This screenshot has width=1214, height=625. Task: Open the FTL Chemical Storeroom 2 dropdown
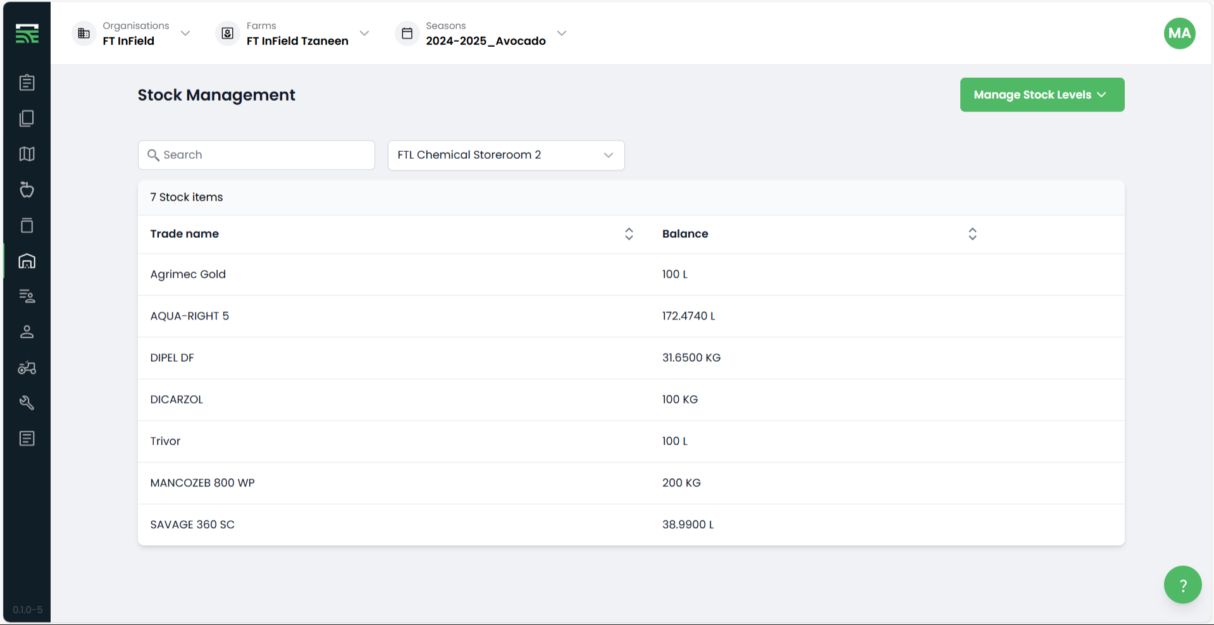click(506, 155)
